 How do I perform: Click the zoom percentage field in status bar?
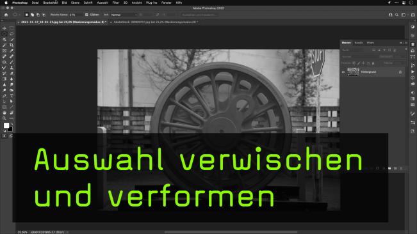click(x=22, y=232)
